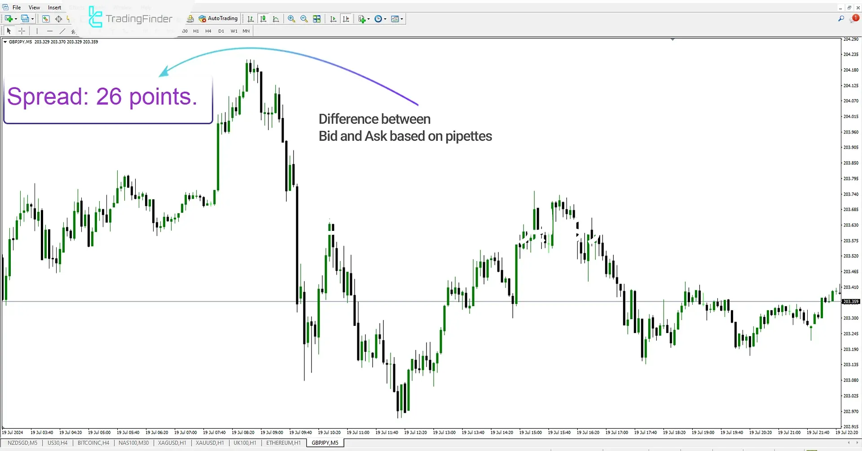The width and height of the screenshot is (862, 451).
Task: Click the horizontal chart scrollbar arrow
Action: point(848,443)
